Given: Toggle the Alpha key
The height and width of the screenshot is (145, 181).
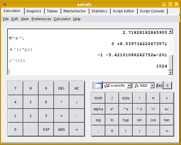Looking at the screenshot, I should click(98, 109).
